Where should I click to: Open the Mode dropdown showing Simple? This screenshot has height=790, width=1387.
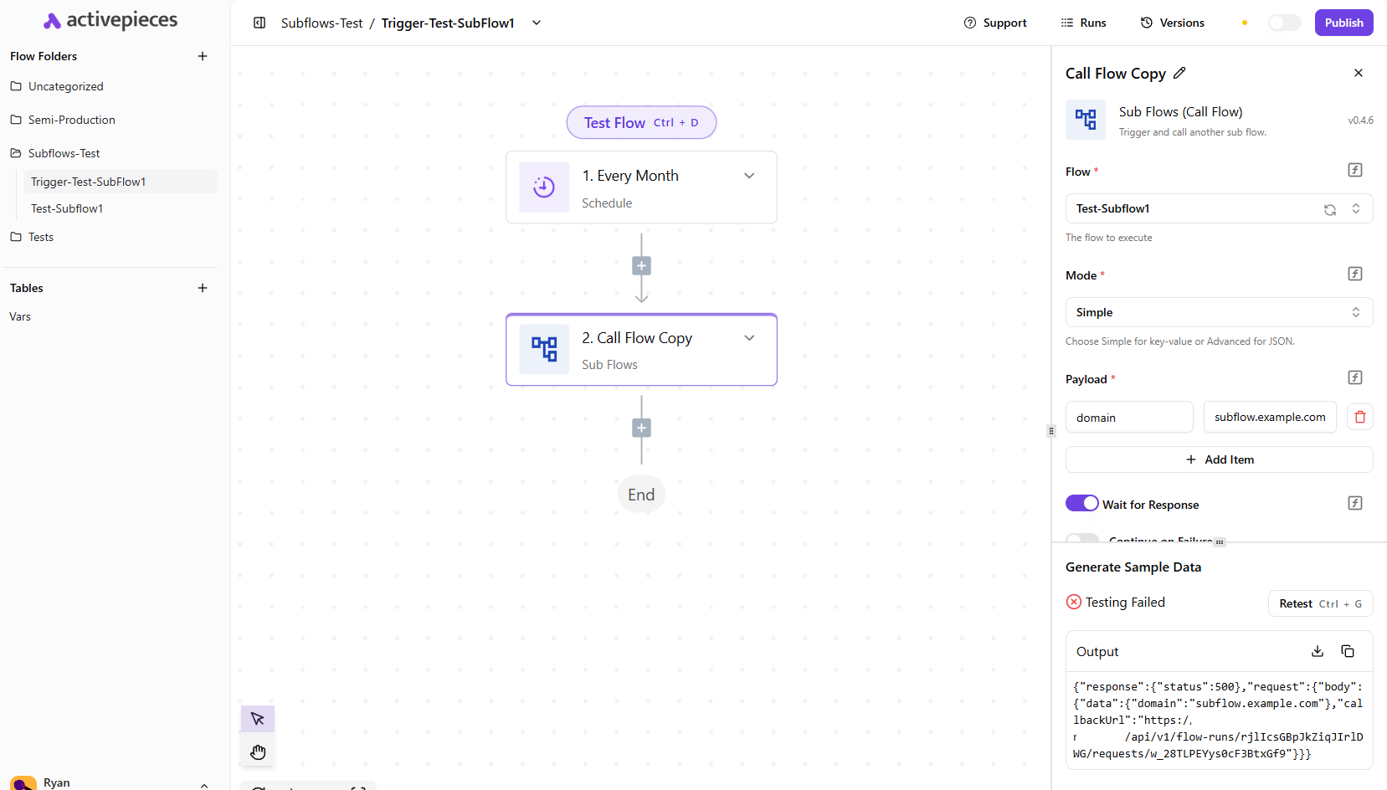coord(1218,312)
